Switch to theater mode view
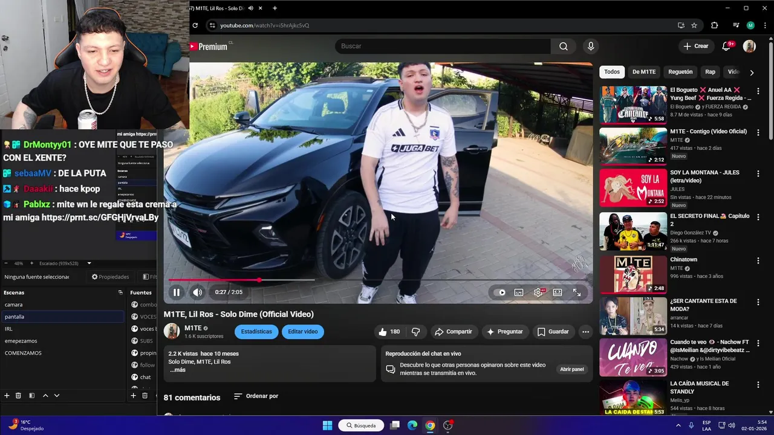774x435 pixels. coord(558,292)
